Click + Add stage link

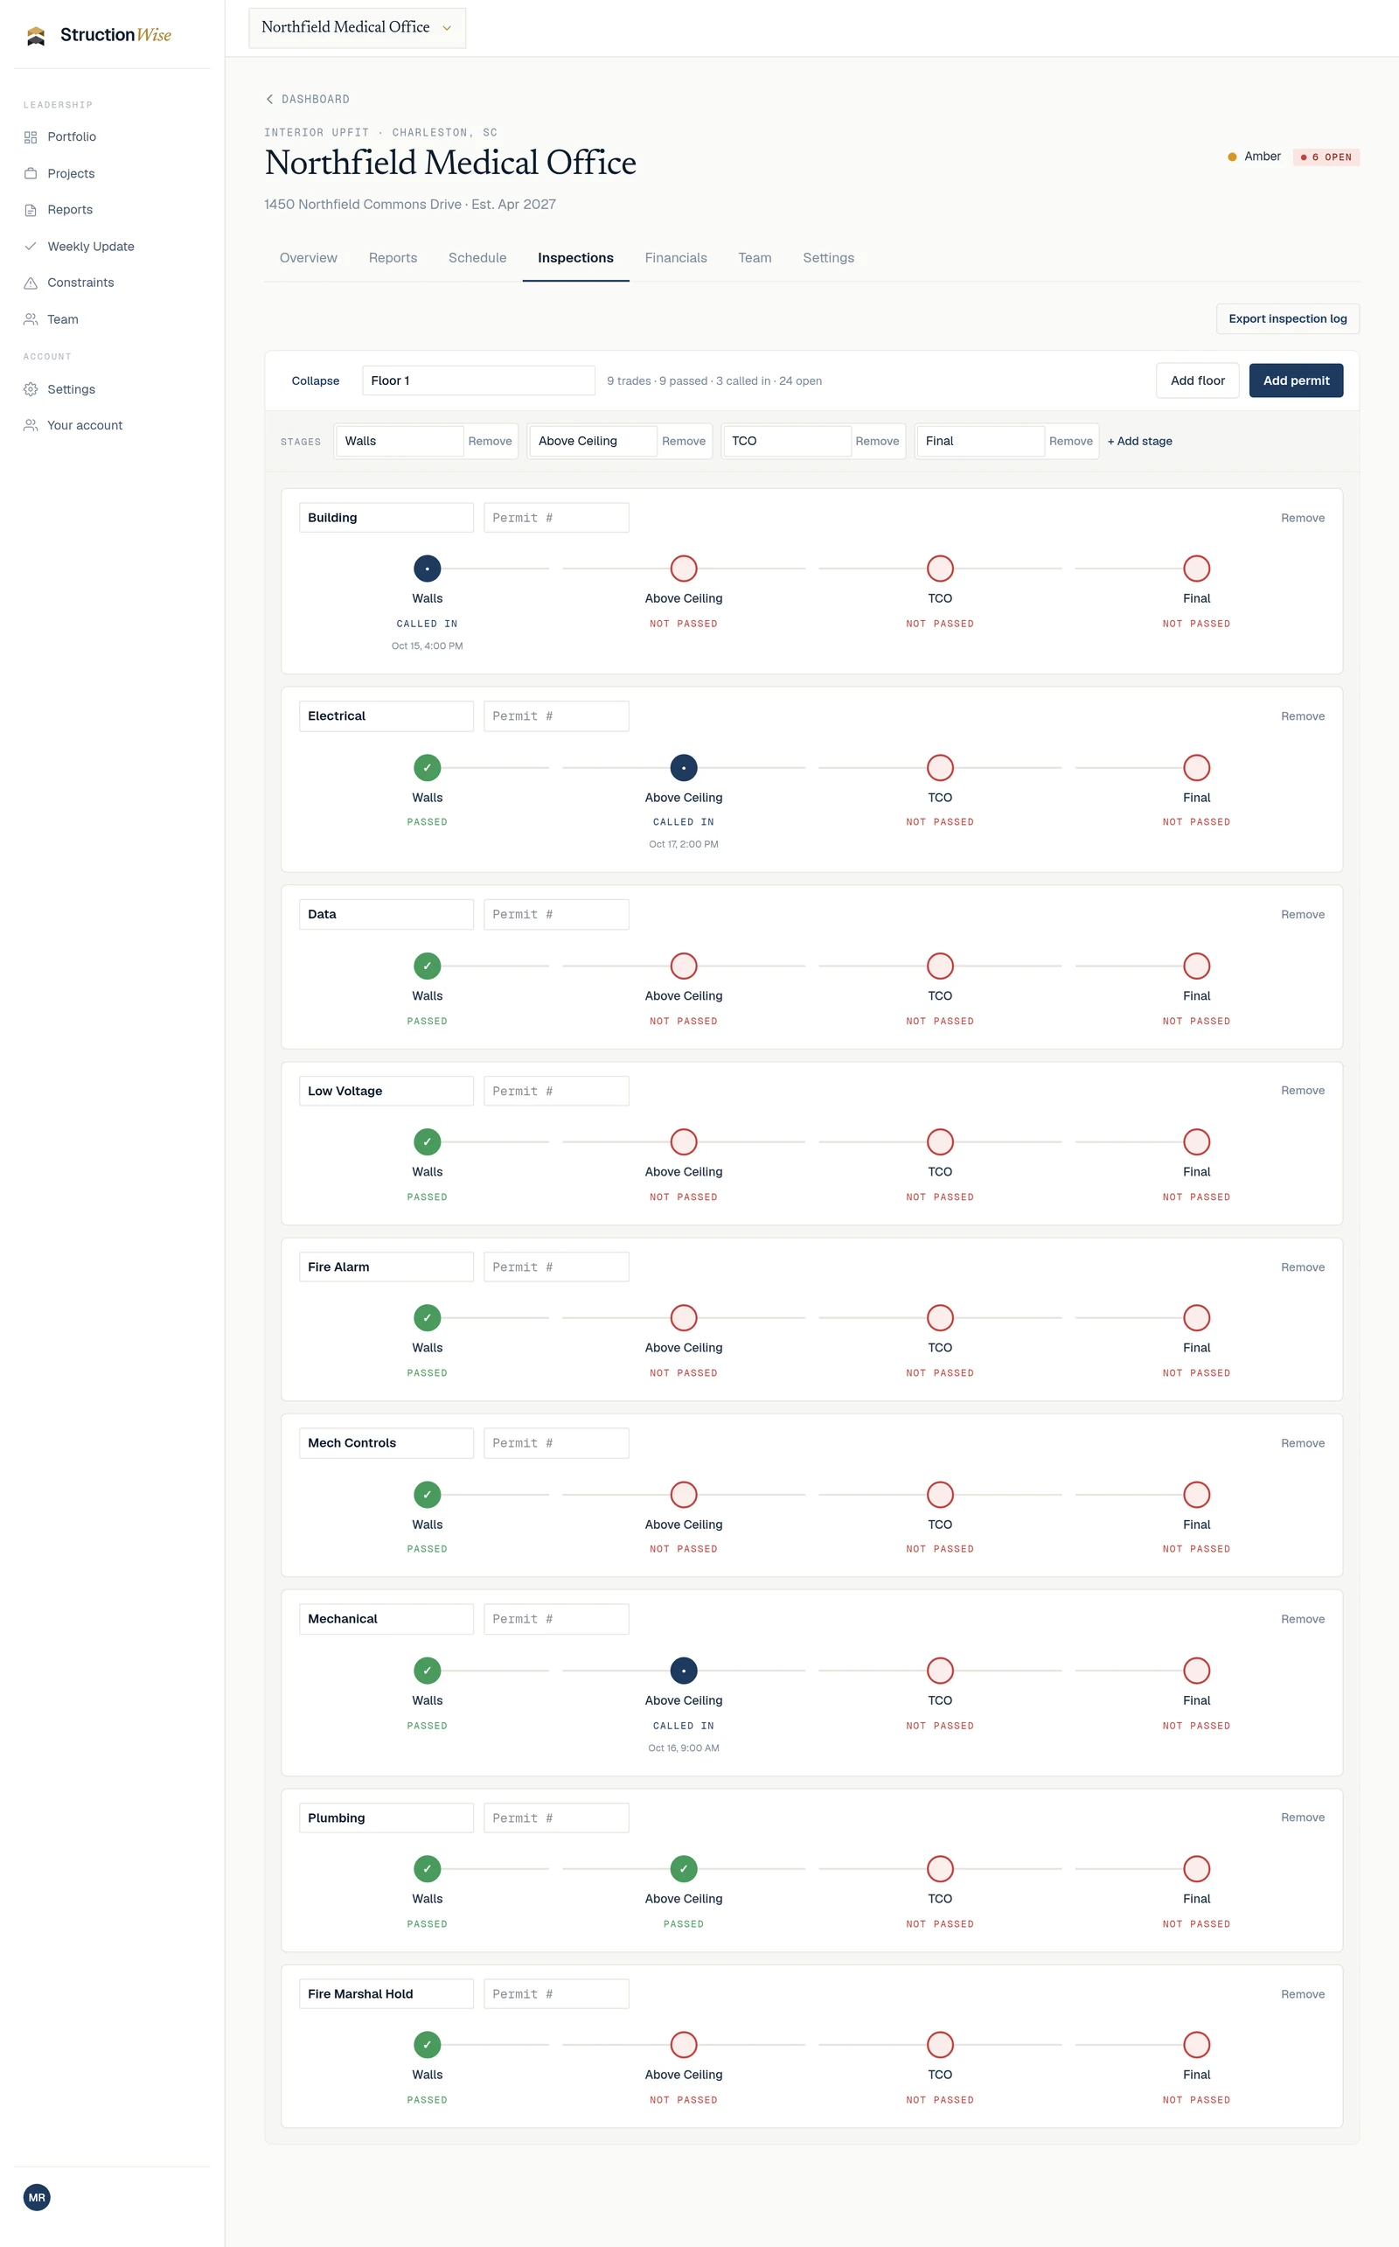pos(1139,441)
